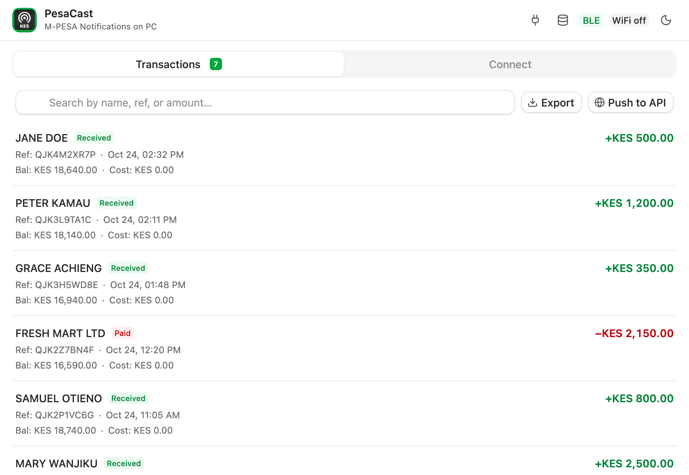Click the PesaCast app logo icon
This screenshot has height=475, width=689.
pos(24,20)
